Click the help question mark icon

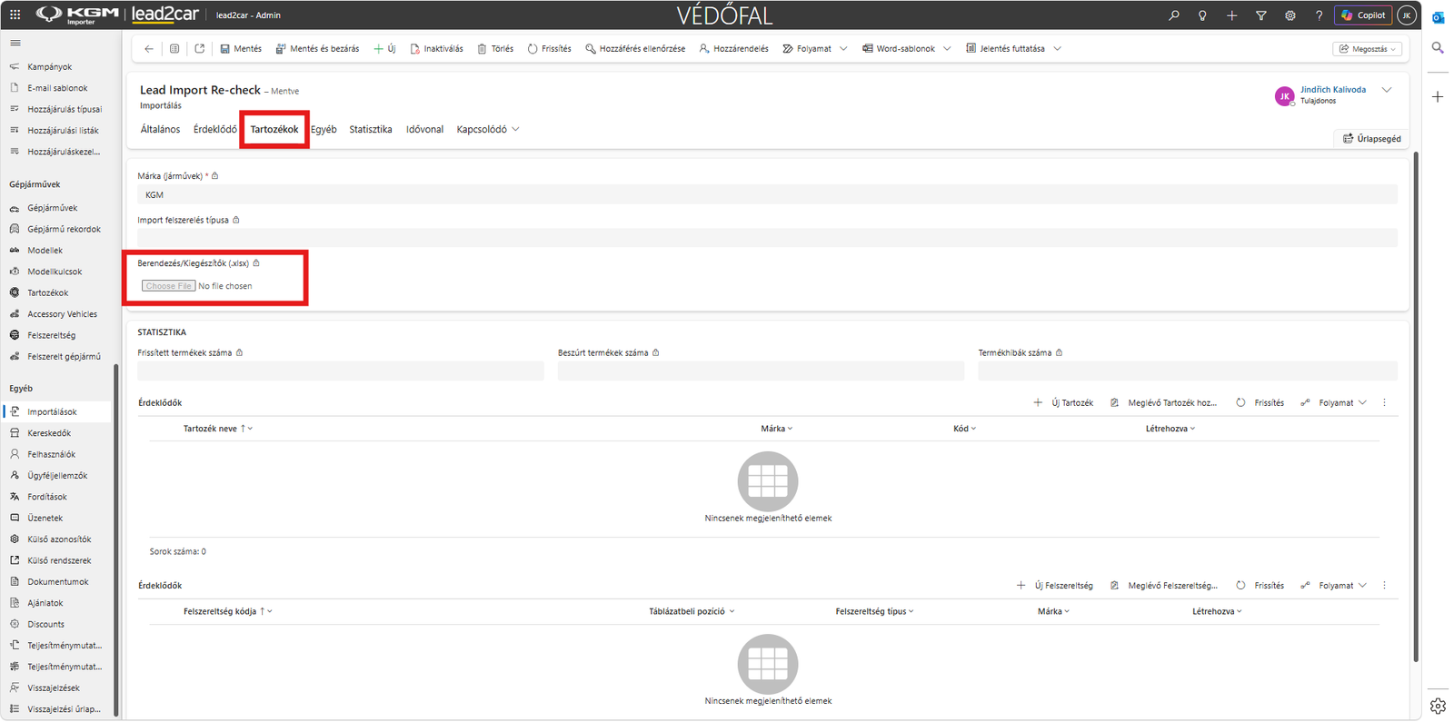1319,15
